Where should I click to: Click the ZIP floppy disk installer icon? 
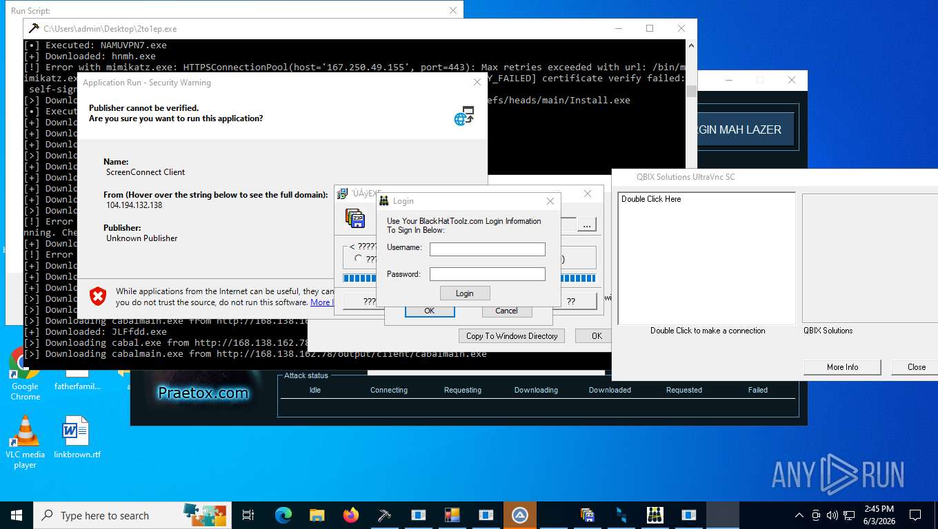355,218
